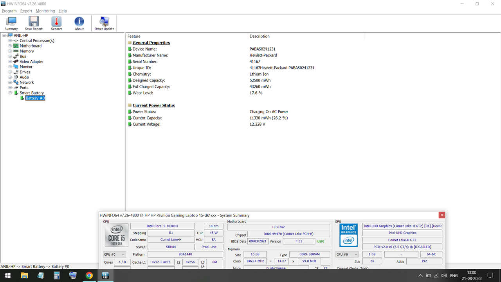Open the Sensors thermometer icon
This screenshot has width=501, height=282.
56,23
